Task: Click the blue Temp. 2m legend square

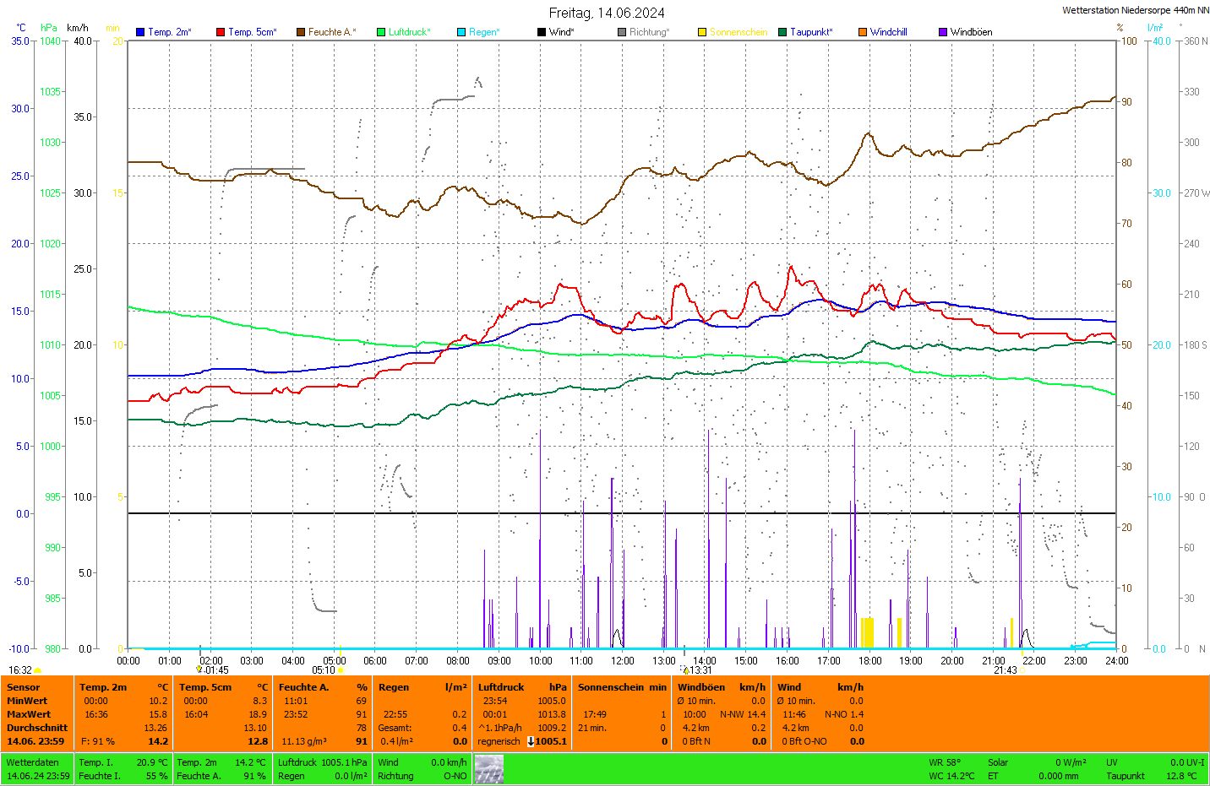Action: 140,32
